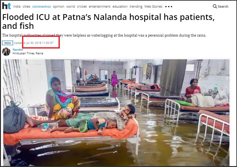
Task: Click the article headline about flooded ICU
Action: click(x=108, y=21)
